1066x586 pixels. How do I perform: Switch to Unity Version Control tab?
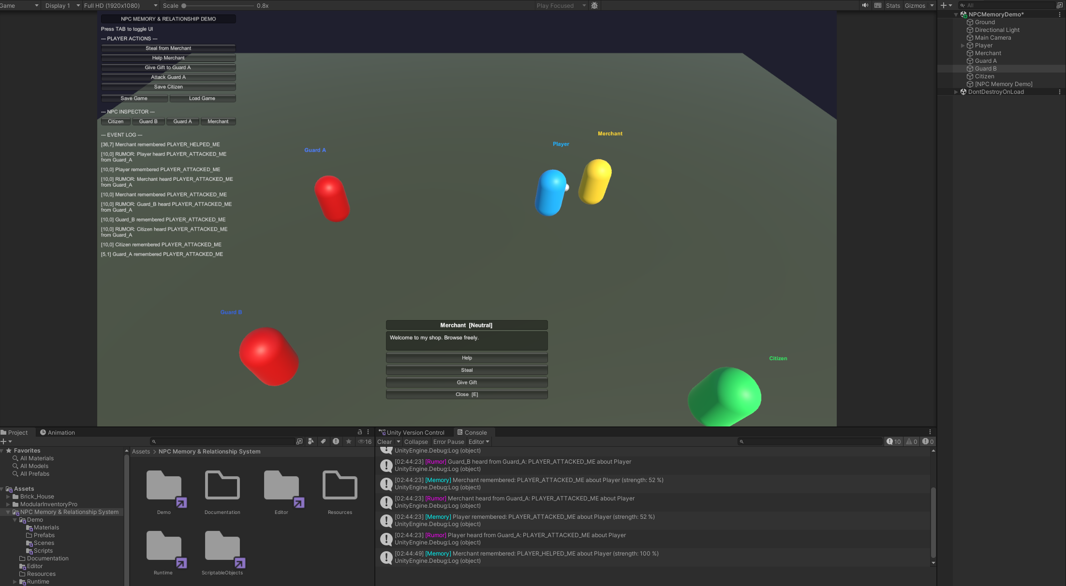pos(412,432)
